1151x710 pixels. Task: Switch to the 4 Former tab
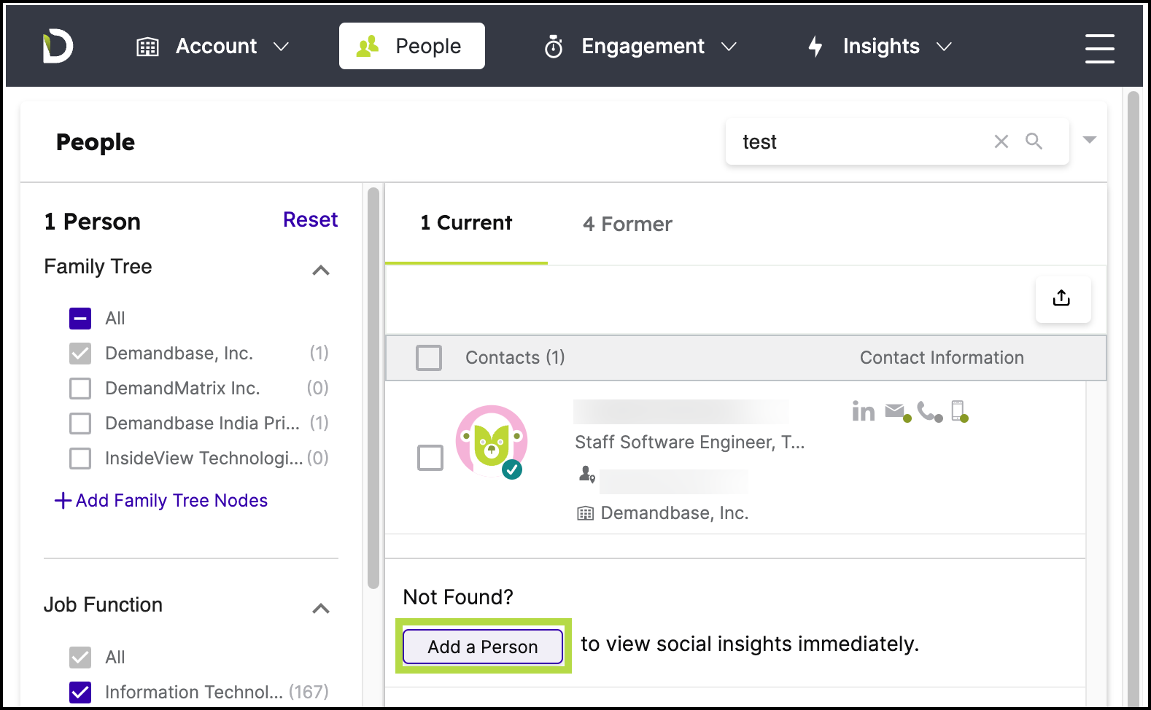[627, 224]
